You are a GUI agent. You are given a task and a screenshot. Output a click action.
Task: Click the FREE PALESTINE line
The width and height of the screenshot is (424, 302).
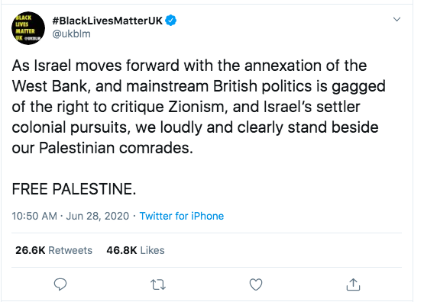(74, 188)
